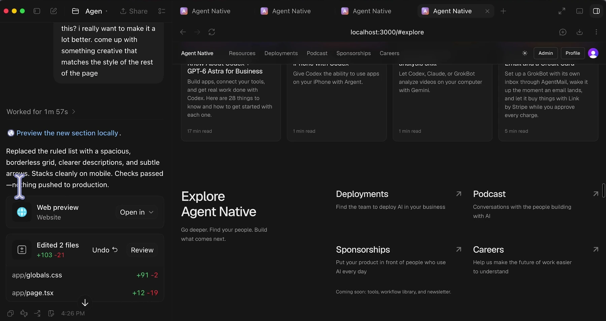The image size is (606, 321).
Task: Go forward in the preview browser
Action: pyautogui.click(x=197, y=32)
